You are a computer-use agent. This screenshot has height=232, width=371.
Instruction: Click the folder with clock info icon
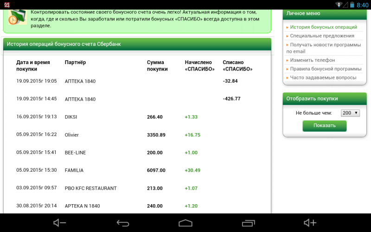pyautogui.click(x=17, y=17)
